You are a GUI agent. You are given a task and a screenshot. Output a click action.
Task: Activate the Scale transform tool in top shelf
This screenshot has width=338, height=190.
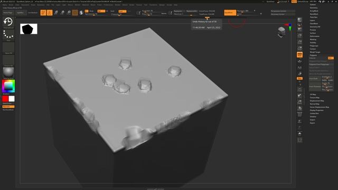click(x=62, y=13)
